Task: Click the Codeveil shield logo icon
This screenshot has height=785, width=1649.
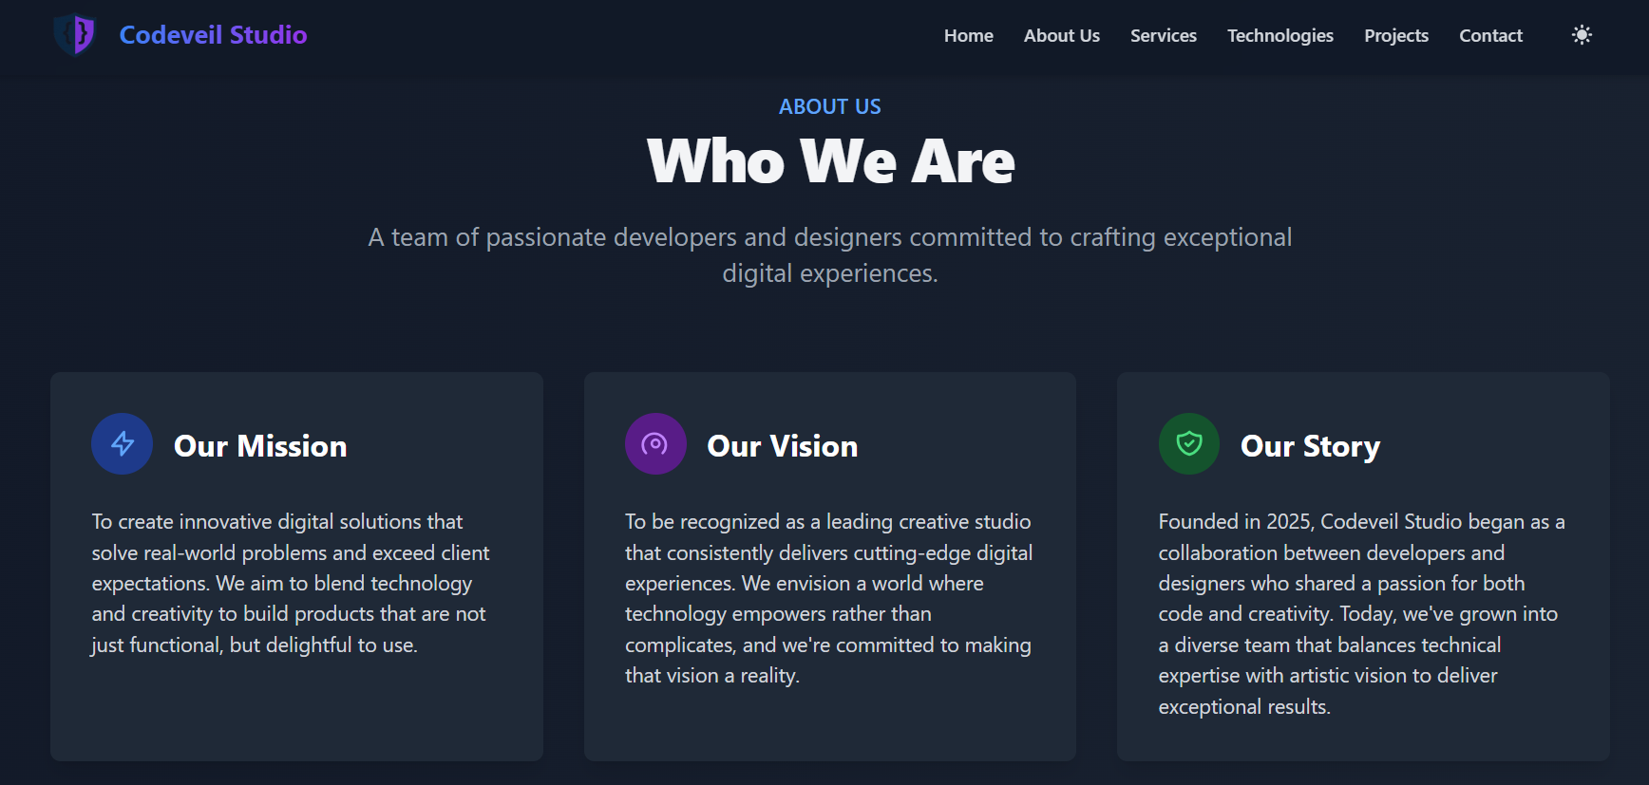Action: coord(75,35)
